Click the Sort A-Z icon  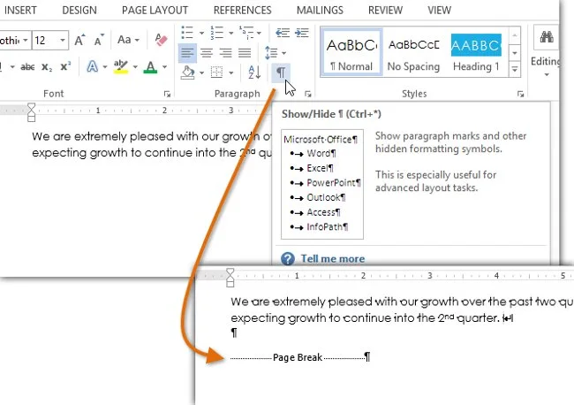[254, 73]
